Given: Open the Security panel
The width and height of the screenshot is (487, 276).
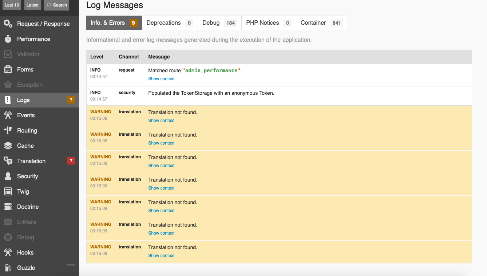Looking at the screenshot, I should pos(39,176).
